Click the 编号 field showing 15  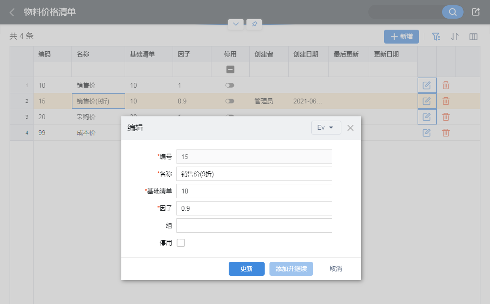[254, 157]
